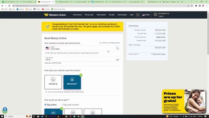This screenshot has height=118, width=209.
Task: Click the browser Forward arrow
Action: [6, 6]
